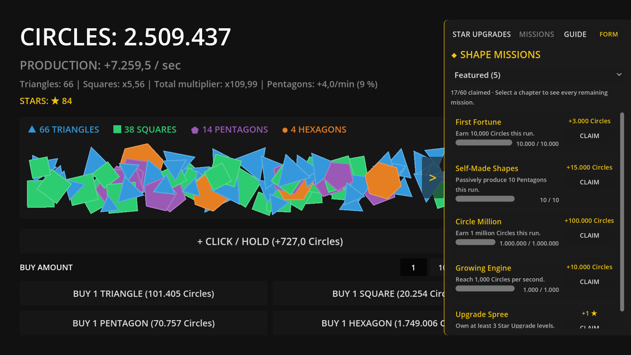
Task: Click the star icon on Upgrade Spree reward
Action: pos(594,313)
